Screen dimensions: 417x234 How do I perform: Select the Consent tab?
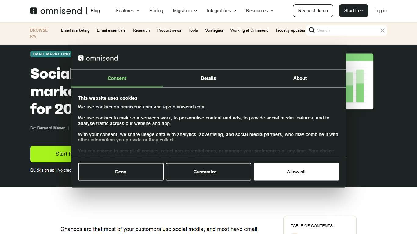coord(117,78)
